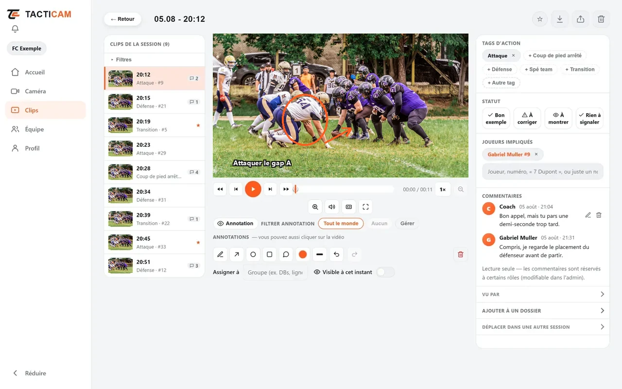Click the Retour button
622x389 pixels.
pos(122,19)
